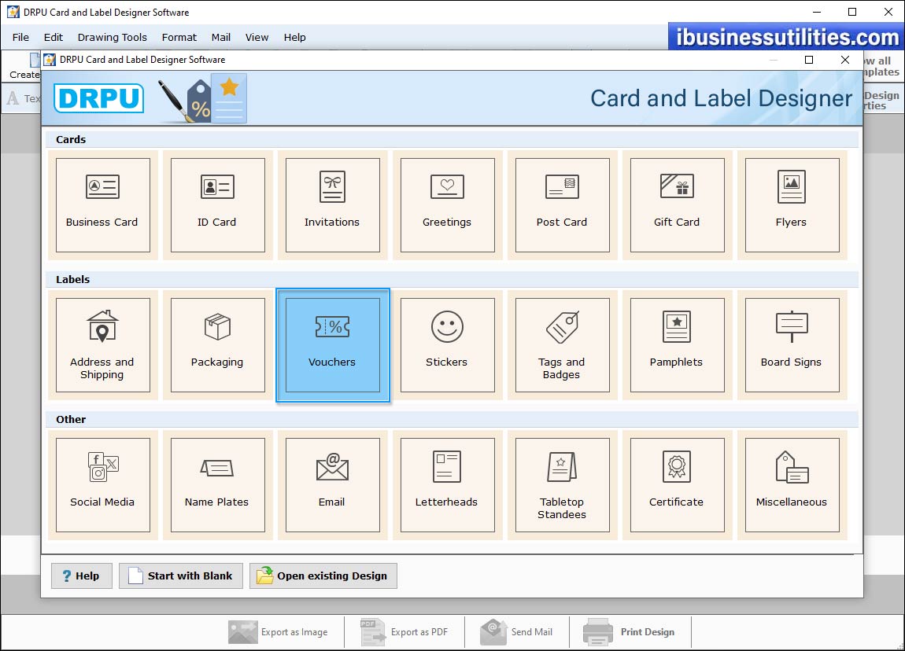The width and height of the screenshot is (905, 651).
Task: Open the Tags and Badges designer
Action: coord(562,344)
